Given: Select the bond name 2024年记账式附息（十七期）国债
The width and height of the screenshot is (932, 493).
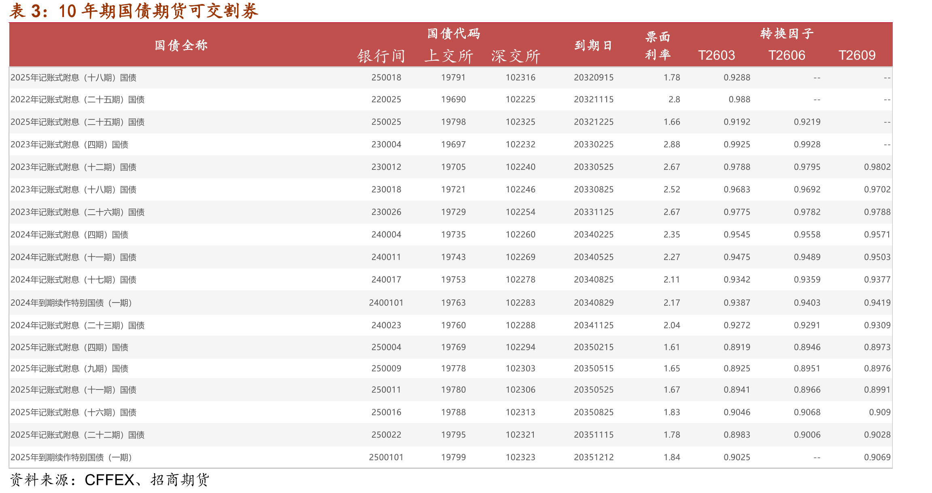Looking at the screenshot, I should 74,280.
